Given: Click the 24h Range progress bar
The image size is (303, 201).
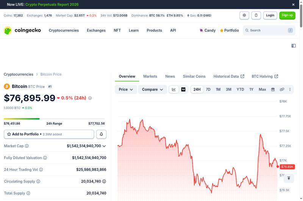Looking at the screenshot, I should point(54,119).
